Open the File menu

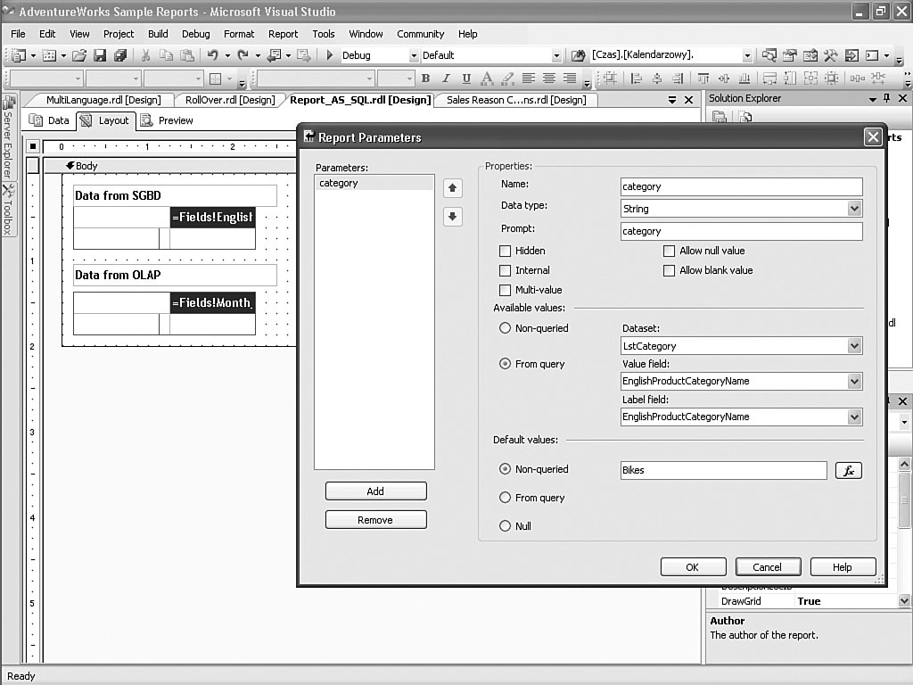[18, 34]
